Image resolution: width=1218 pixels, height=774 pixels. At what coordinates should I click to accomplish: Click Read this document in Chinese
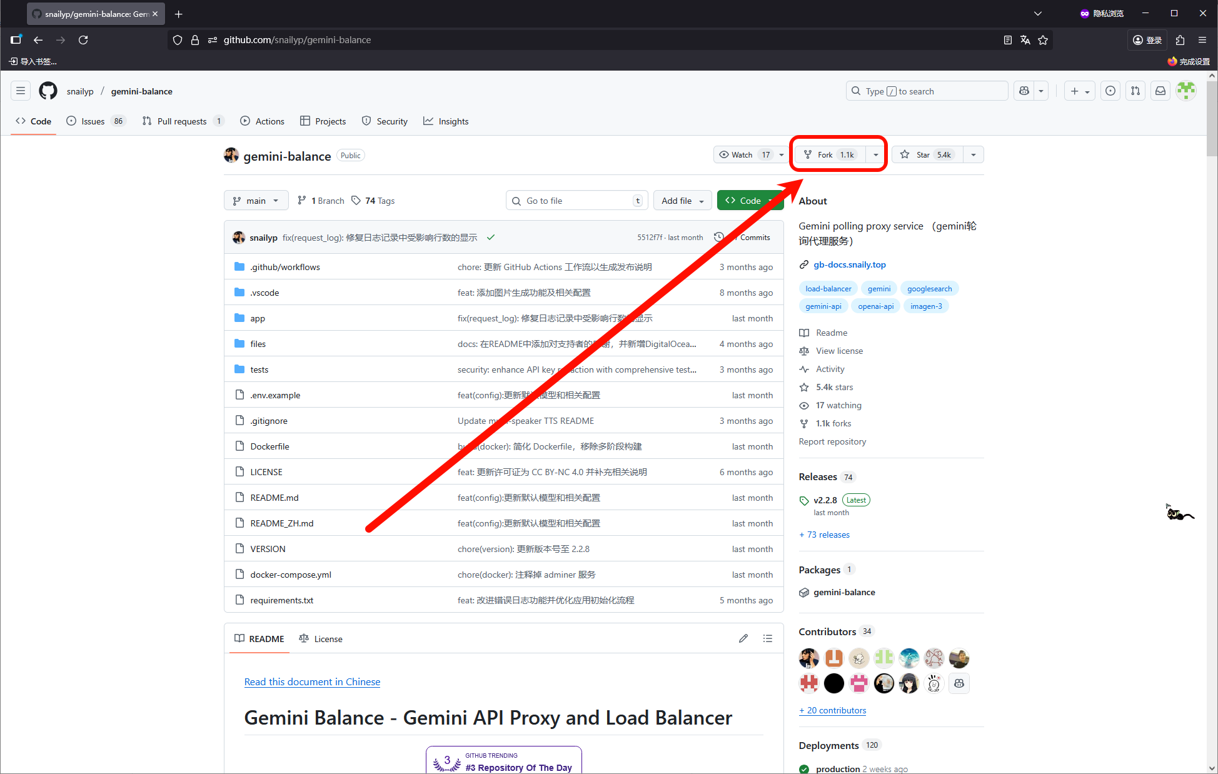[312, 682]
